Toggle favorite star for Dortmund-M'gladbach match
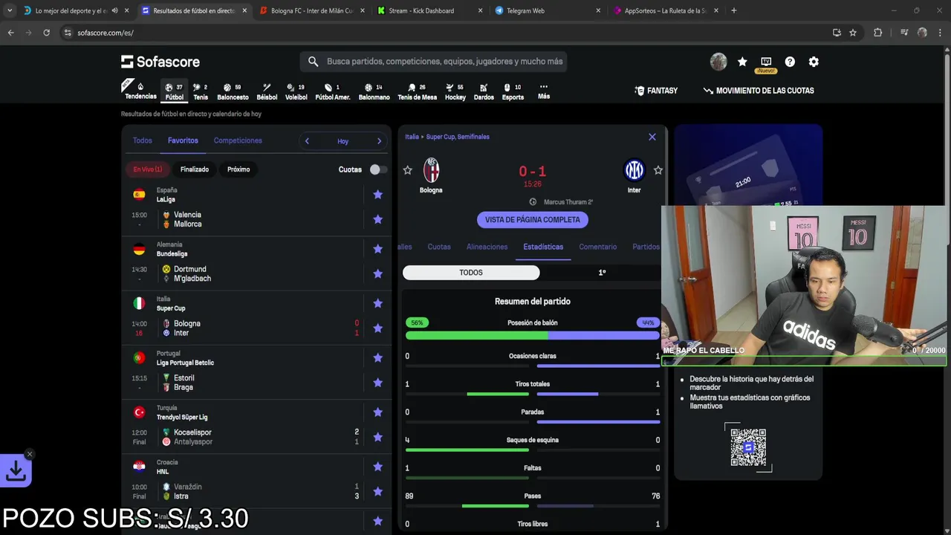951x535 pixels. (377, 273)
